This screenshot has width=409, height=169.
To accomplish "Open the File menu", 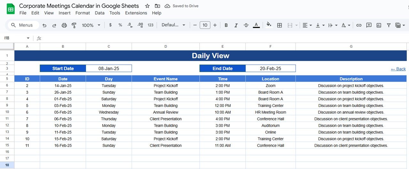I will click(x=23, y=13).
